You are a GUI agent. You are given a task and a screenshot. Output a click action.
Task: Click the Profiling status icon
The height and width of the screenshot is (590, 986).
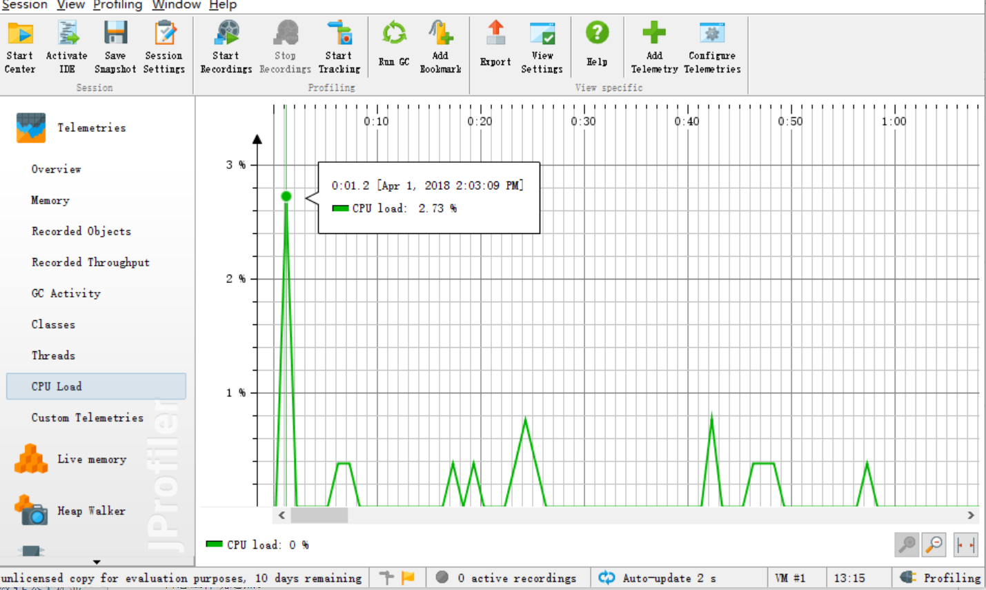tap(907, 578)
